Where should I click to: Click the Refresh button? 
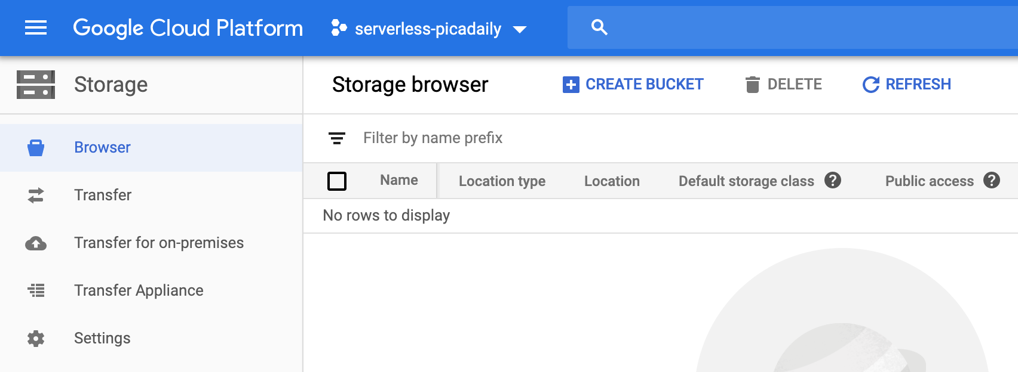906,85
